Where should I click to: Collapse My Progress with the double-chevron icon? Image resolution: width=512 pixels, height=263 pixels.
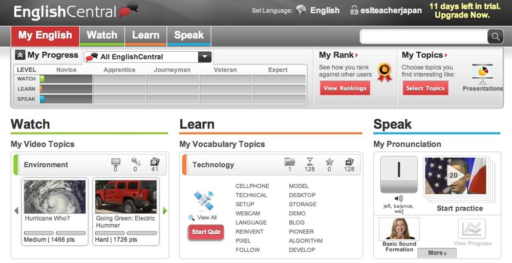point(20,55)
